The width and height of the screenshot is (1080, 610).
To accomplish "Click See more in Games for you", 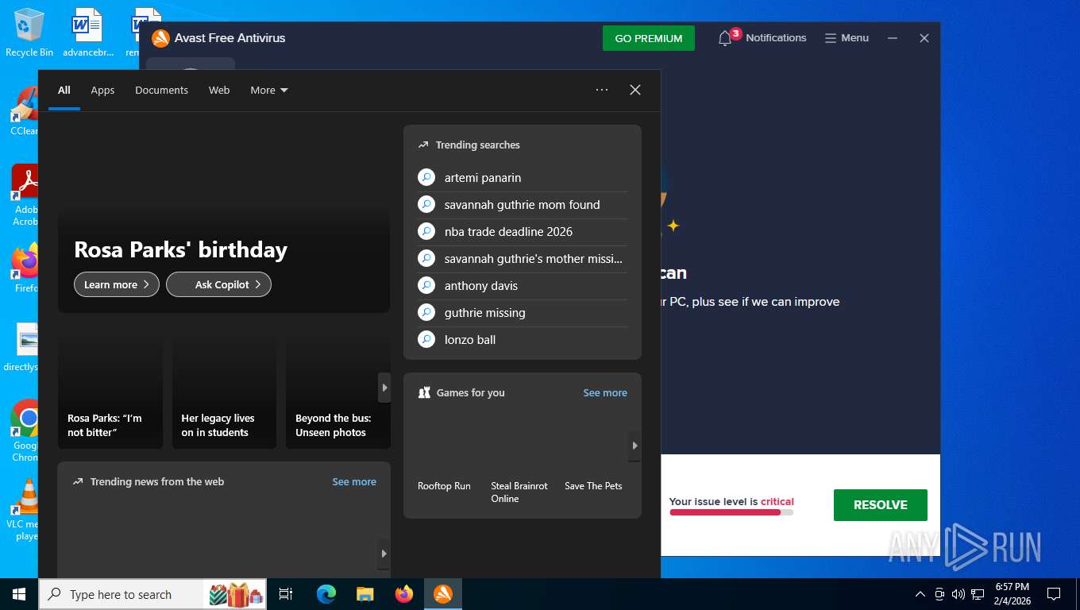I will [605, 392].
